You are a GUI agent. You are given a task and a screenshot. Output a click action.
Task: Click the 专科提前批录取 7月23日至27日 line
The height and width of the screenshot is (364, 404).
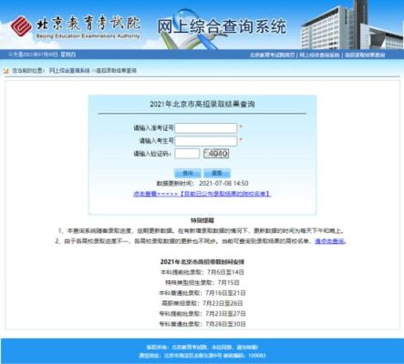202,313
